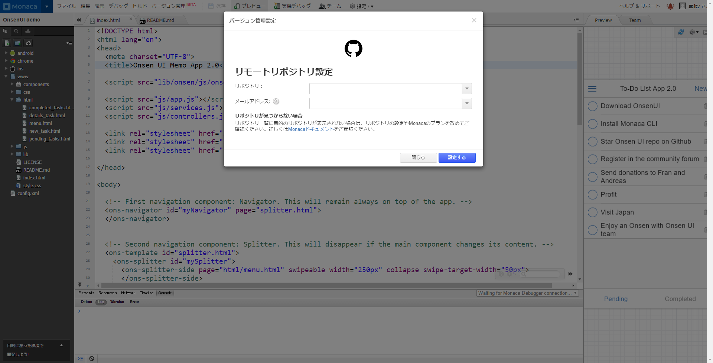
Task: Expand the android folder
Action: click(x=6, y=53)
